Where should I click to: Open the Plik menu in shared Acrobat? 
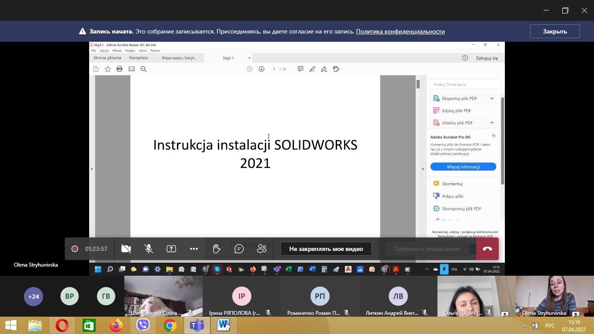pos(93,50)
